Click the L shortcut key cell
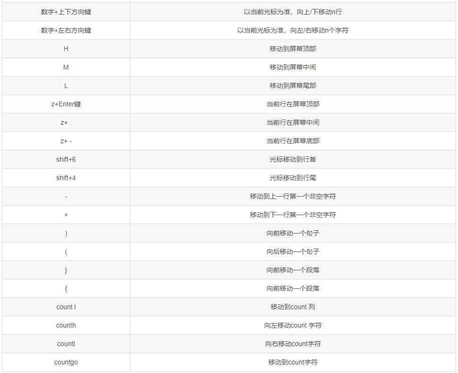Viewport: 458px width, 373px height. [66, 86]
